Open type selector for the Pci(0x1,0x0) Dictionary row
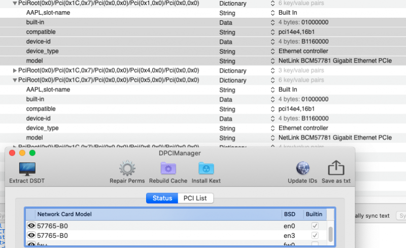The image size is (406, 248). (273, 4)
